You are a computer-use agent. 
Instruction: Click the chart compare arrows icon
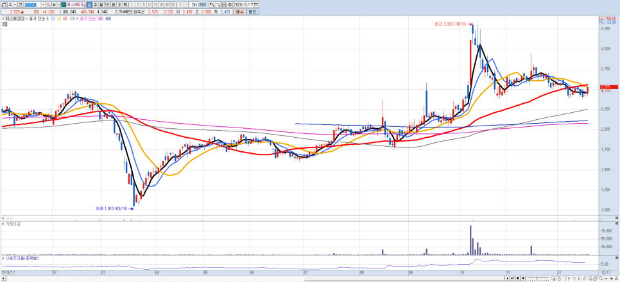coord(212,4)
